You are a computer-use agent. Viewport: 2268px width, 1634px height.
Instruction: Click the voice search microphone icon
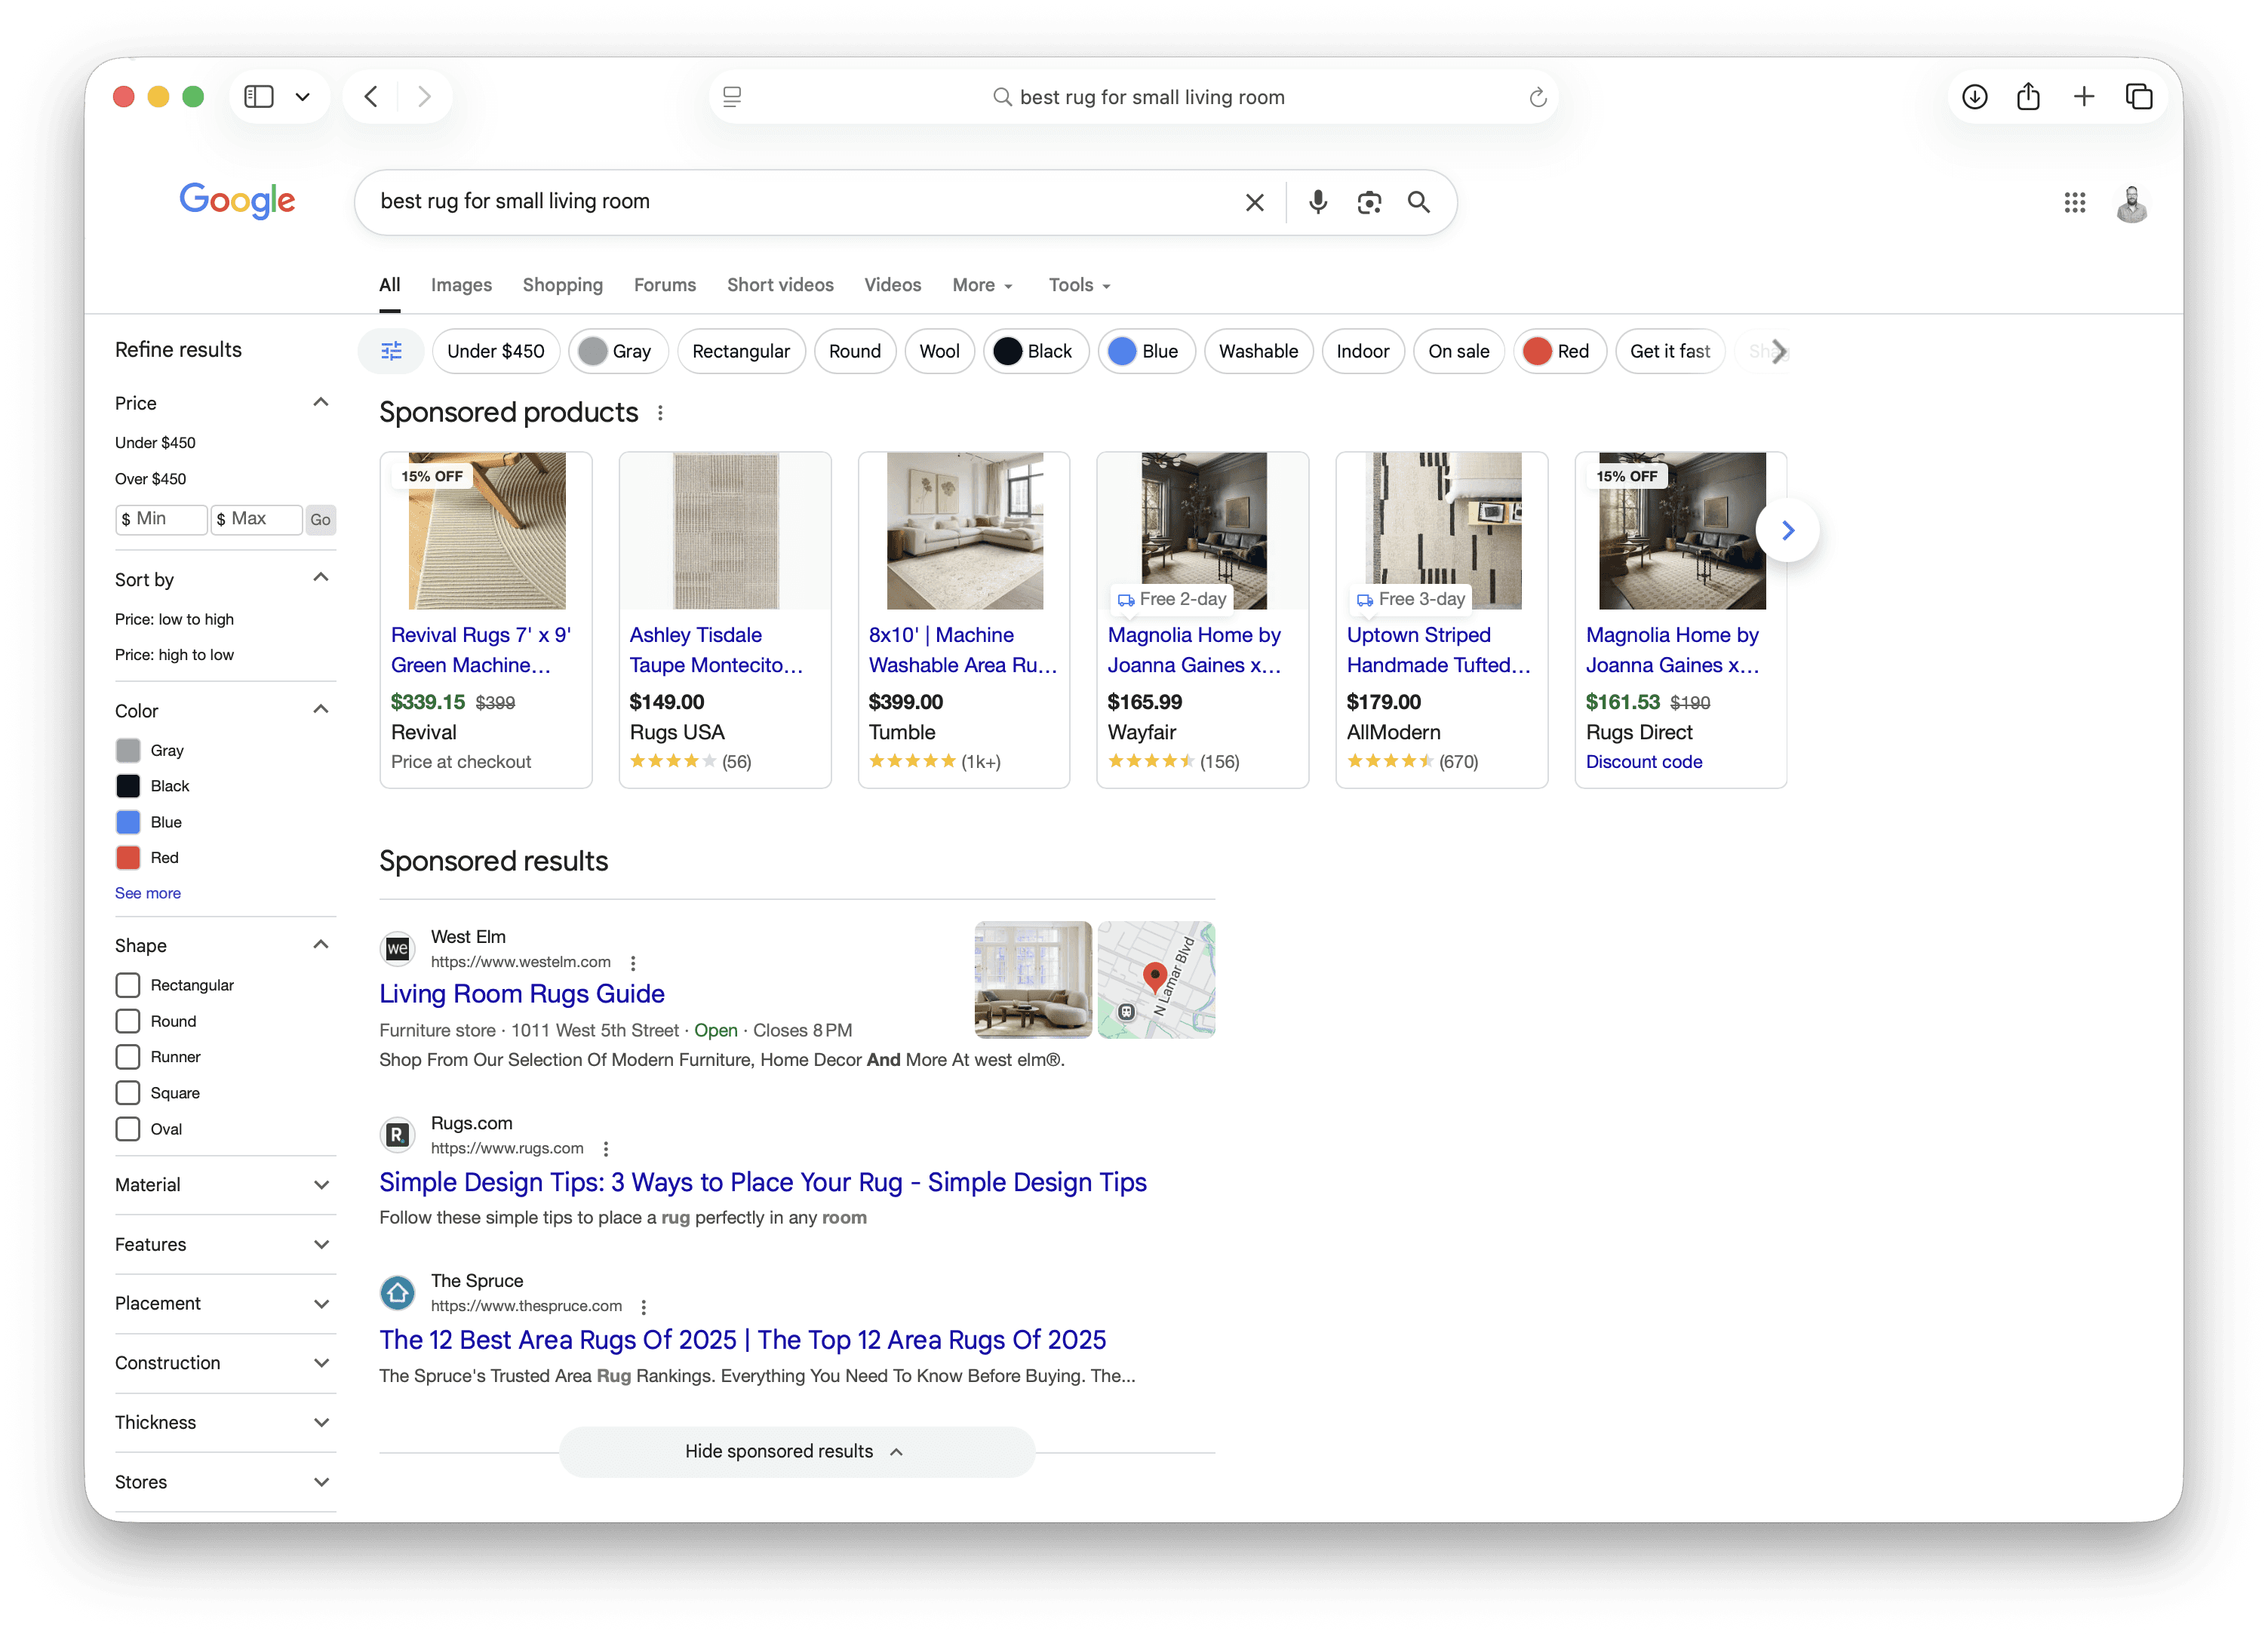point(1317,202)
